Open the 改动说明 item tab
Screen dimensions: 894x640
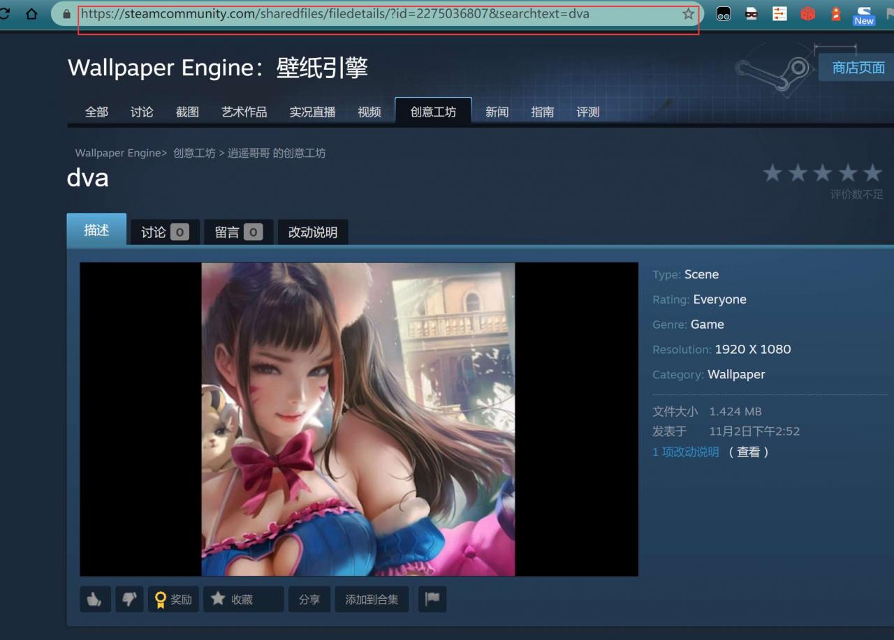[313, 232]
